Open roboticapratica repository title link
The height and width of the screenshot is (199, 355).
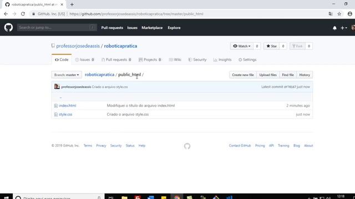pyautogui.click(x=120, y=46)
